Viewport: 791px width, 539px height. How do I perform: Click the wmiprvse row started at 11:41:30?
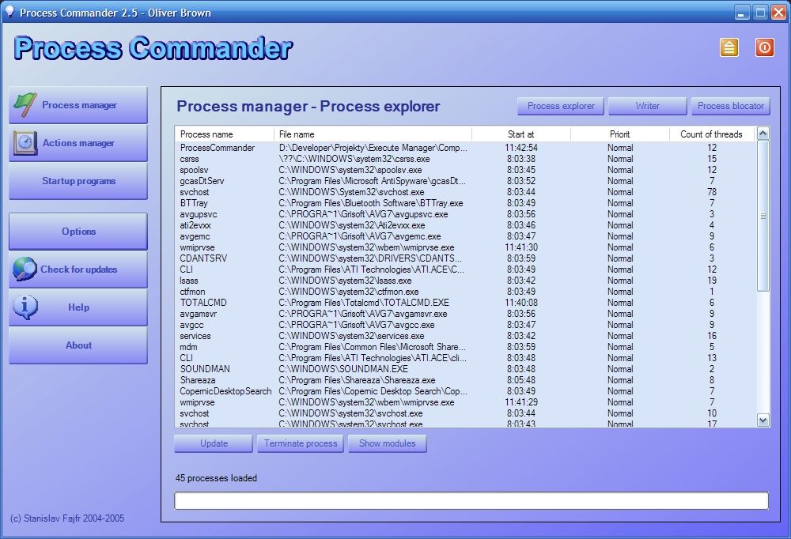point(466,247)
